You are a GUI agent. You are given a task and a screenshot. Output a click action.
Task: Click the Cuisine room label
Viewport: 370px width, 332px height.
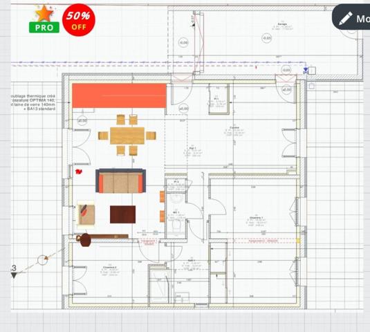234,128
